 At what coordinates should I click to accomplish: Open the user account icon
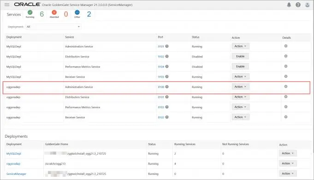pos(308,5)
